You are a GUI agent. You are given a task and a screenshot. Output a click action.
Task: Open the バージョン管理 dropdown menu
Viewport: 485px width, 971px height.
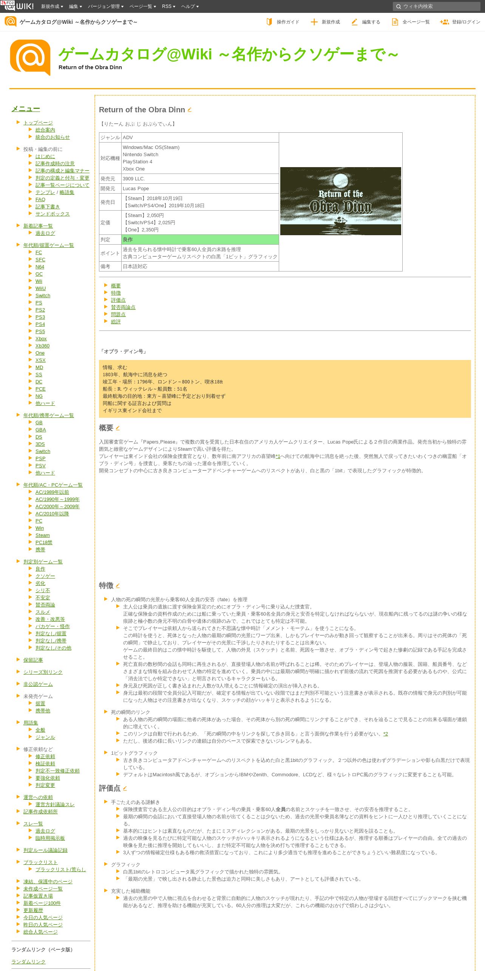tap(106, 6)
